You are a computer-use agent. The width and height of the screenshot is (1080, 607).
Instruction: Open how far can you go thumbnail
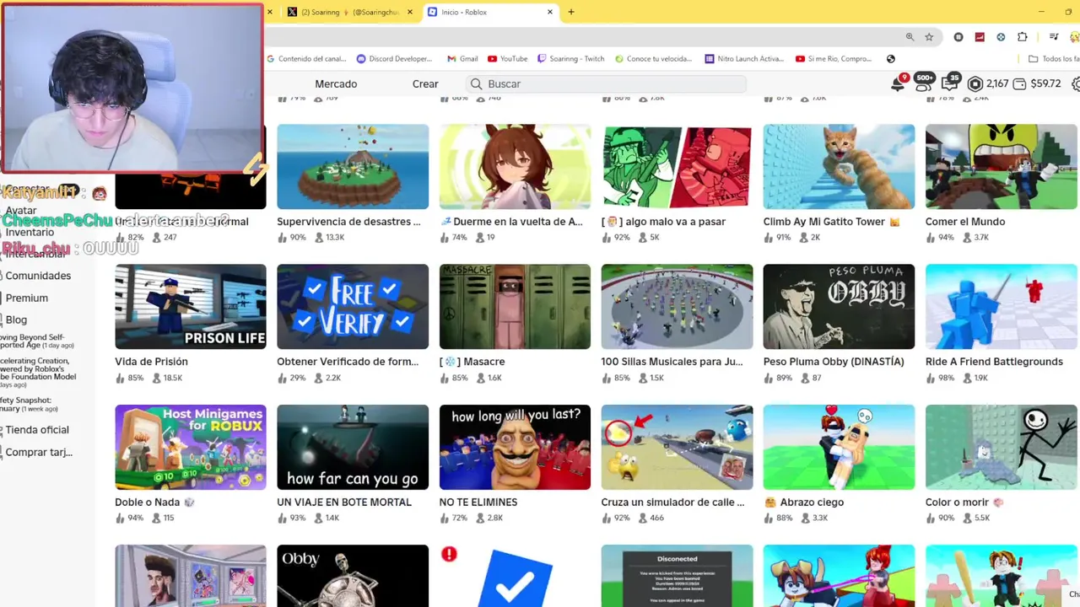coord(353,447)
